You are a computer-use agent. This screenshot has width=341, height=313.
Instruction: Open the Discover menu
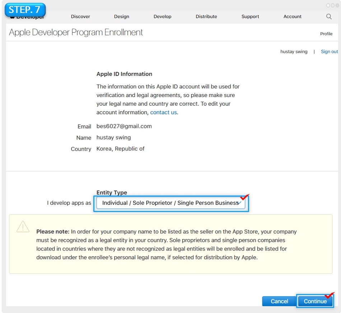(80, 17)
